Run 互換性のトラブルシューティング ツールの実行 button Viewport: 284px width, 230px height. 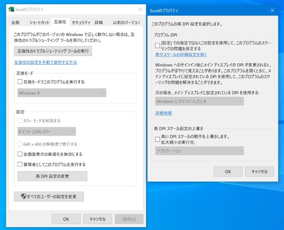coord(53,51)
